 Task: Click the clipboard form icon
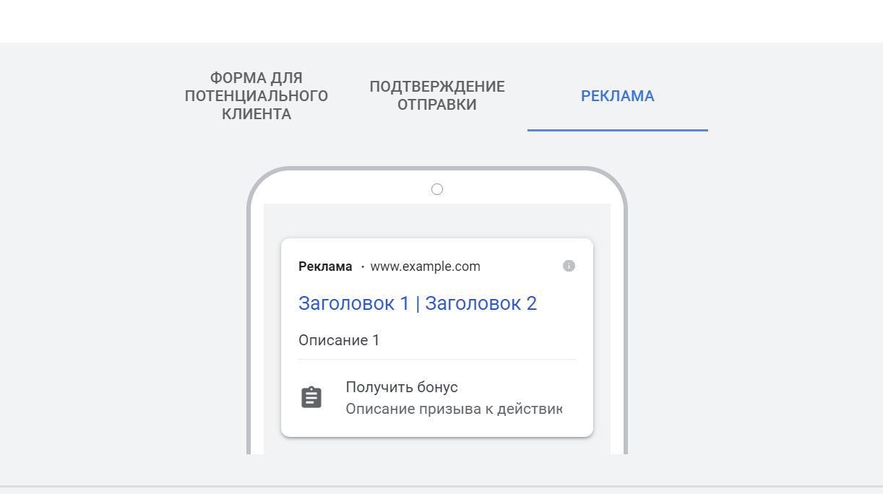311,397
